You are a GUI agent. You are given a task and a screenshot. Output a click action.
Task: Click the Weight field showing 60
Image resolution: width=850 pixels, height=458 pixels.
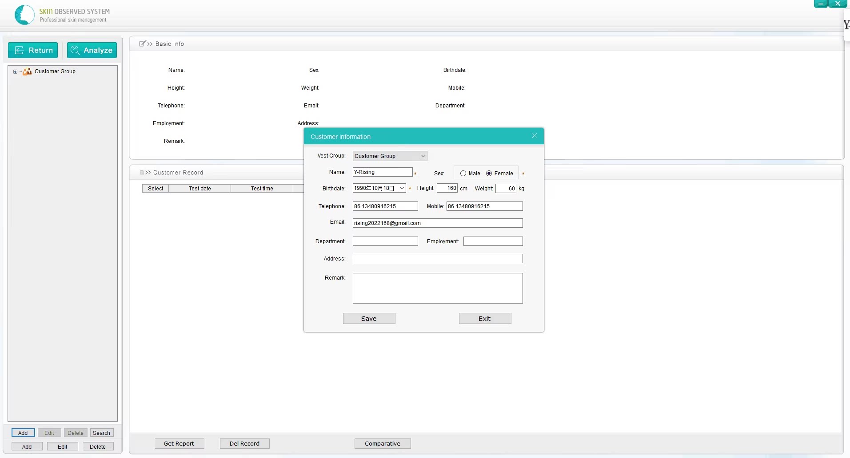(506, 188)
